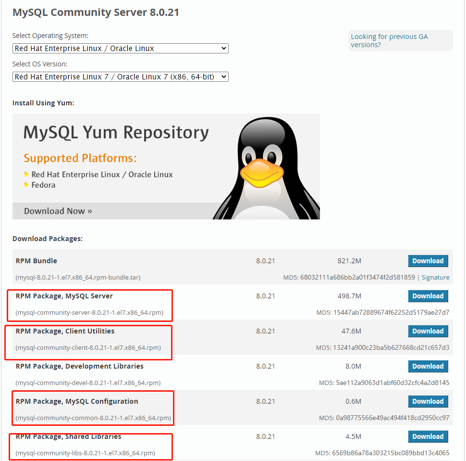
Task: Click the Install Using Yum heading
Action: coord(43,103)
